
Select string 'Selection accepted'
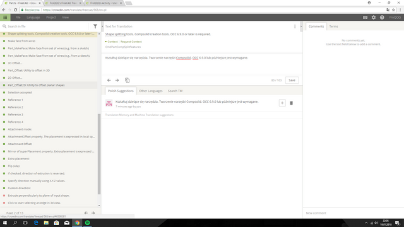pyautogui.click(x=49, y=93)
